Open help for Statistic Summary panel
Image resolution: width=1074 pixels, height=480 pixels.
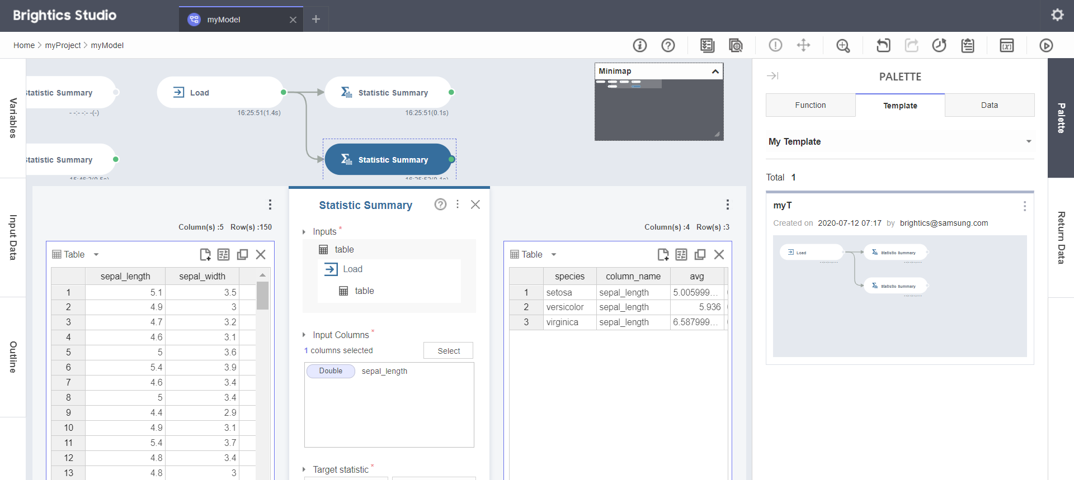pyautogui.click(x=441, y=205)
